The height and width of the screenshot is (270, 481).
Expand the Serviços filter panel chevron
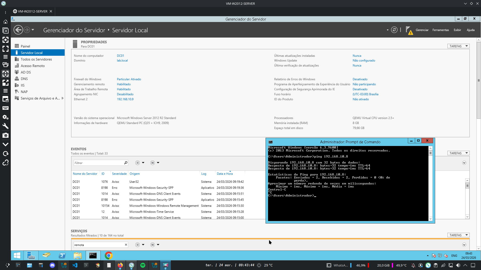point(464,245)
